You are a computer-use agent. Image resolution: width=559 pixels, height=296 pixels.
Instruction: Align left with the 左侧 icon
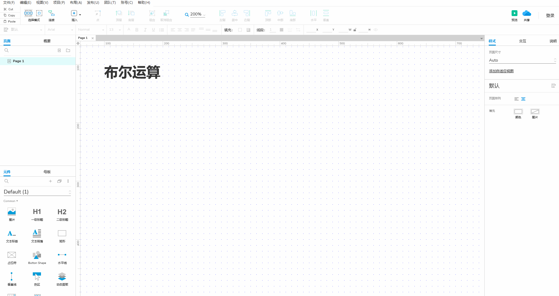tap(222, 13)
